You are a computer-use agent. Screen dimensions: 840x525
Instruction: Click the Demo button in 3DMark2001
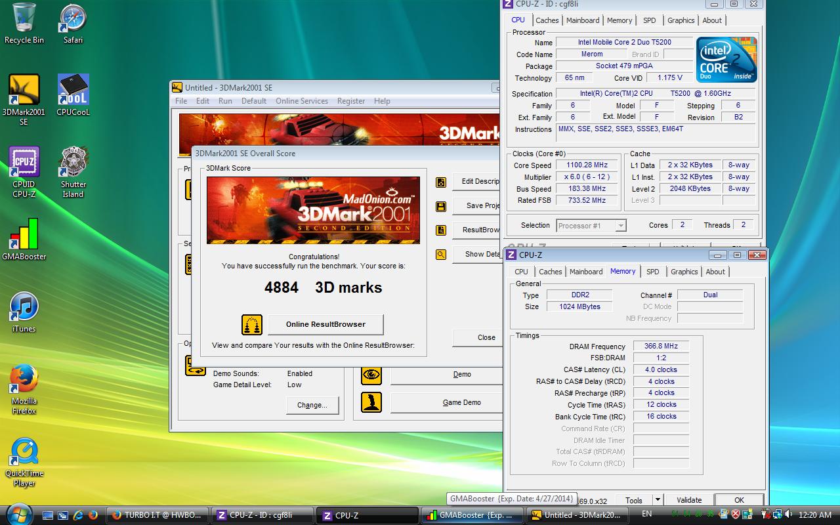tap(446, 374)
